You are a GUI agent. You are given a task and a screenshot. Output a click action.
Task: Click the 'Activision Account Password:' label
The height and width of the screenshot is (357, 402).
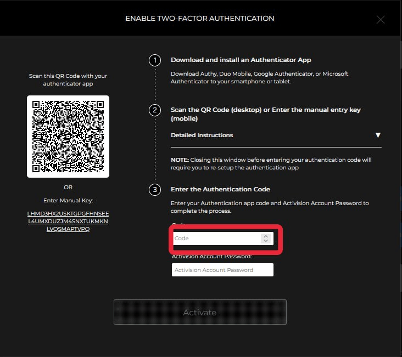(212, 257)
